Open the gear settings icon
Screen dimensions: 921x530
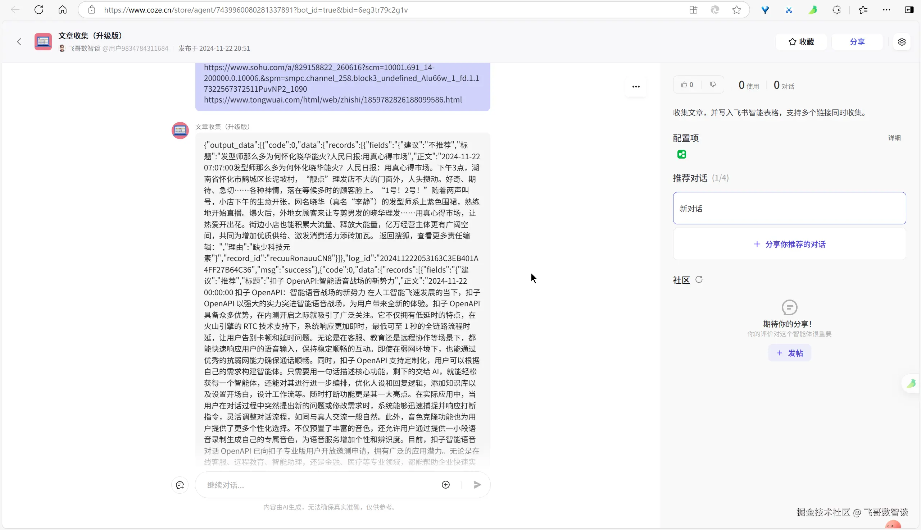click(902, 42)
